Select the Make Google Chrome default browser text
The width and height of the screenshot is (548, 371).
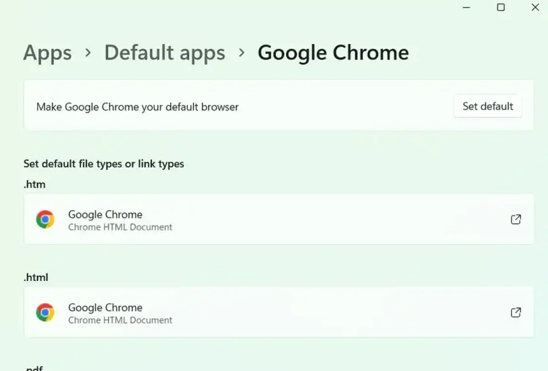[137, 107]
